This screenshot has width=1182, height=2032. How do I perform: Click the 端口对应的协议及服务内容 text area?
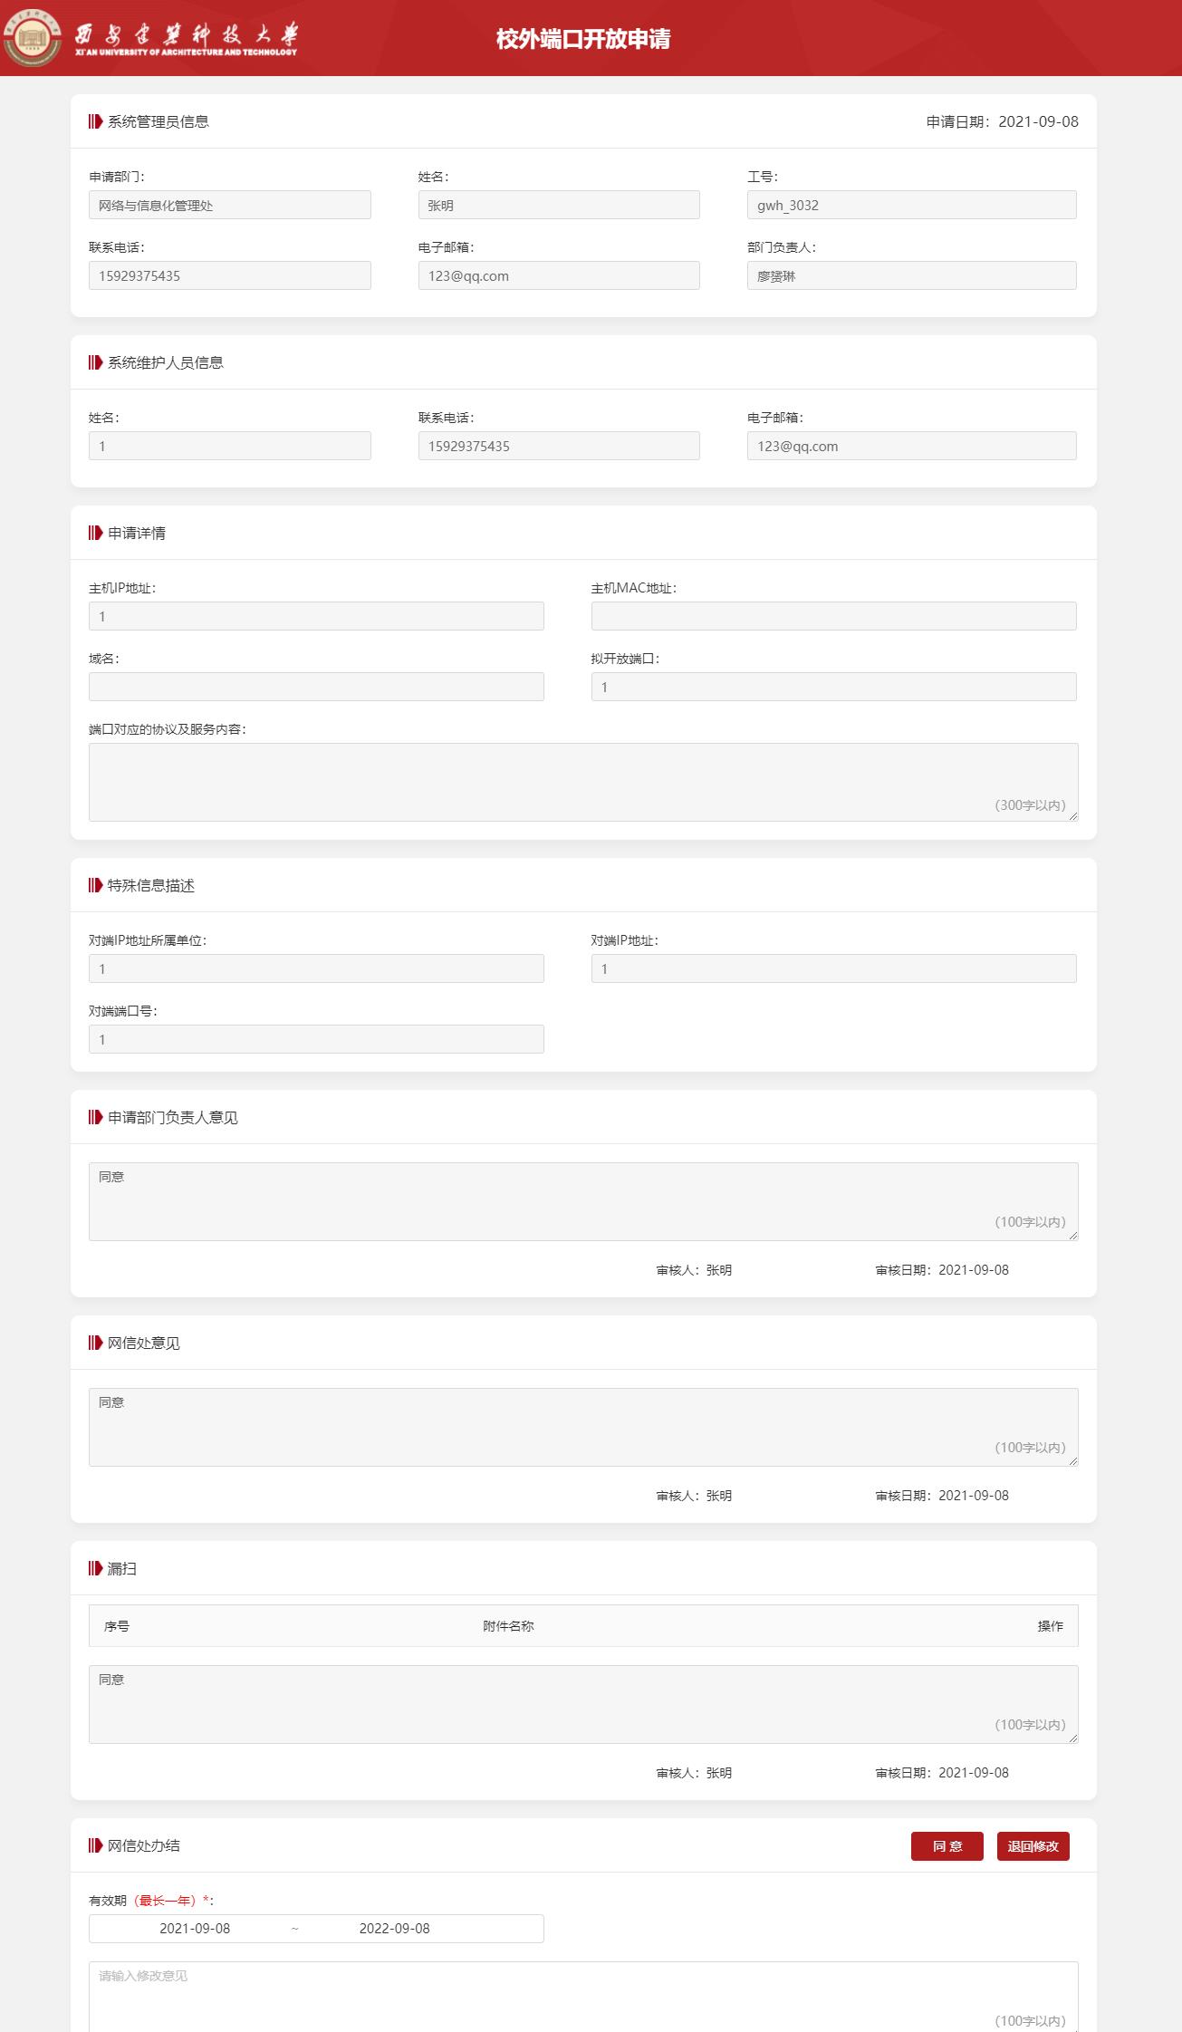(x=583, y=782)
